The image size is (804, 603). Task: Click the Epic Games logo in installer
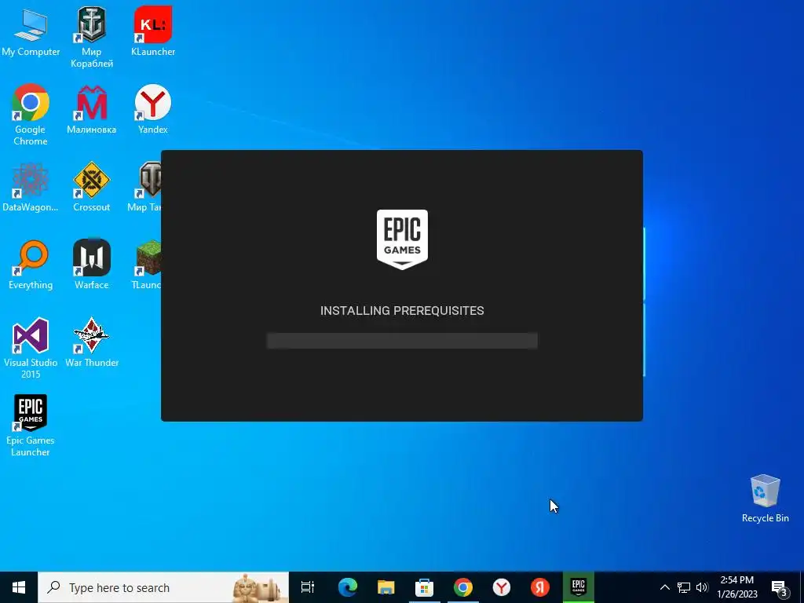[x=402, y=239]
